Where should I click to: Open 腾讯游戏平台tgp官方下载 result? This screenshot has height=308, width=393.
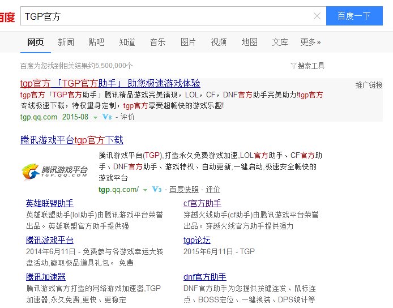(72, 140)
